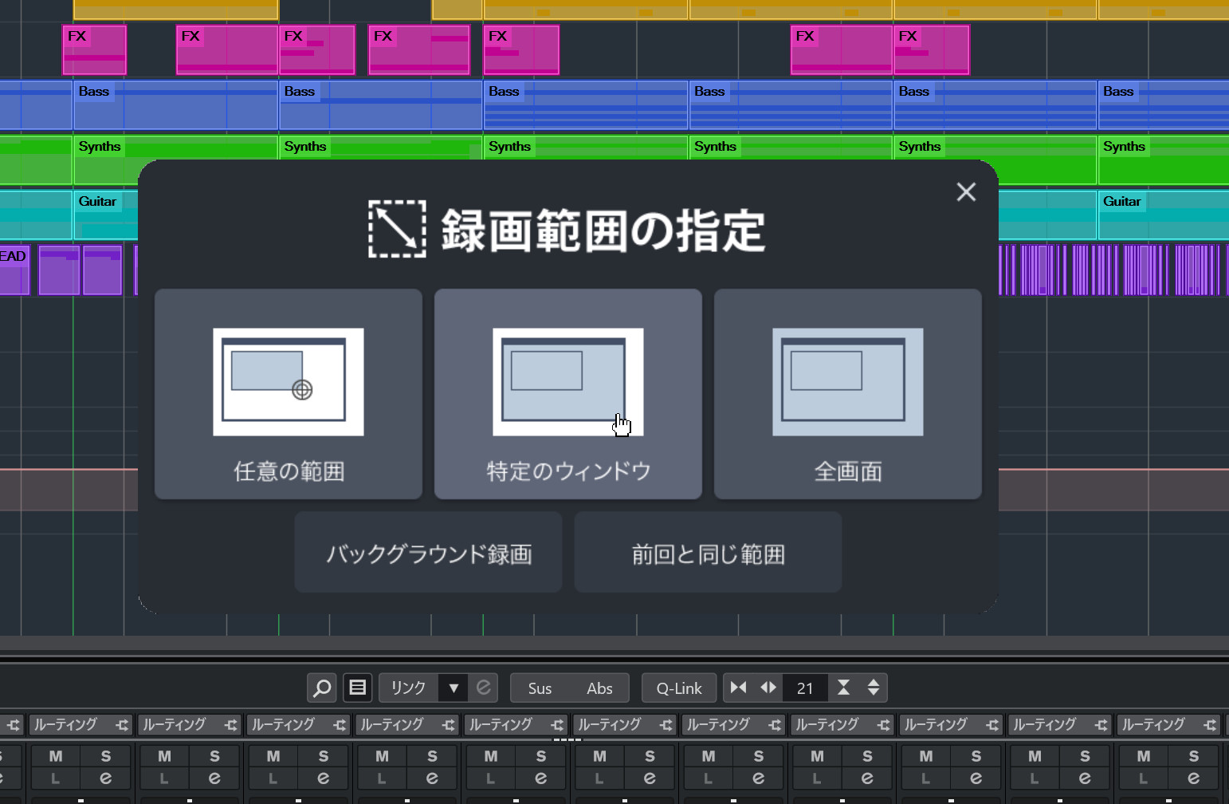This screenshot has width=1229, height=804.
Task: Click the channel list icon beside the magnifier
Action: [358, 688]
